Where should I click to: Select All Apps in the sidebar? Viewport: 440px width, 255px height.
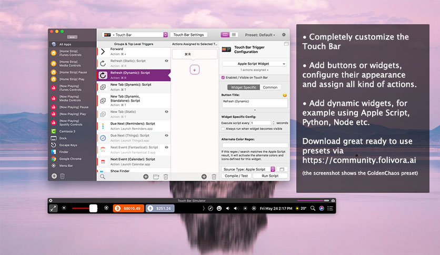pyautogui.click(x=73, y=44)
